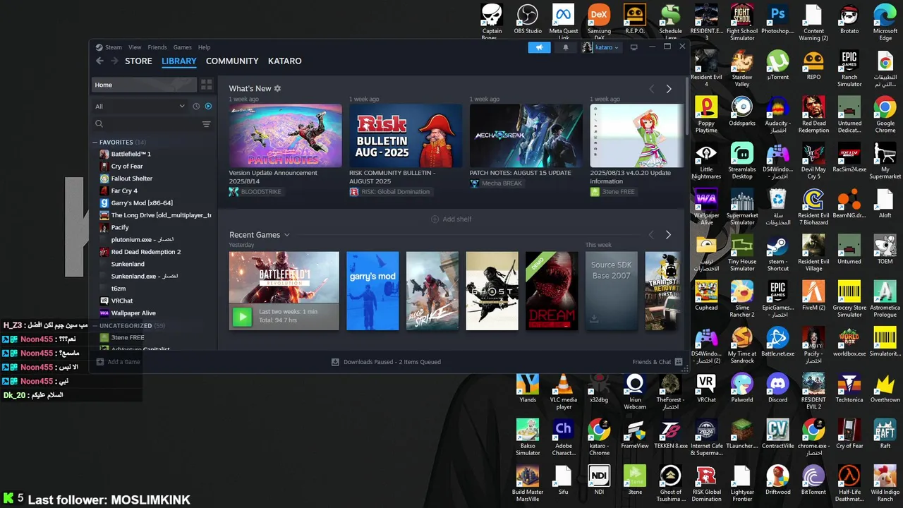Open Microsoft Edge desktop icon
Viewport: 903px width, 508px height.
[x=885, y=23]
